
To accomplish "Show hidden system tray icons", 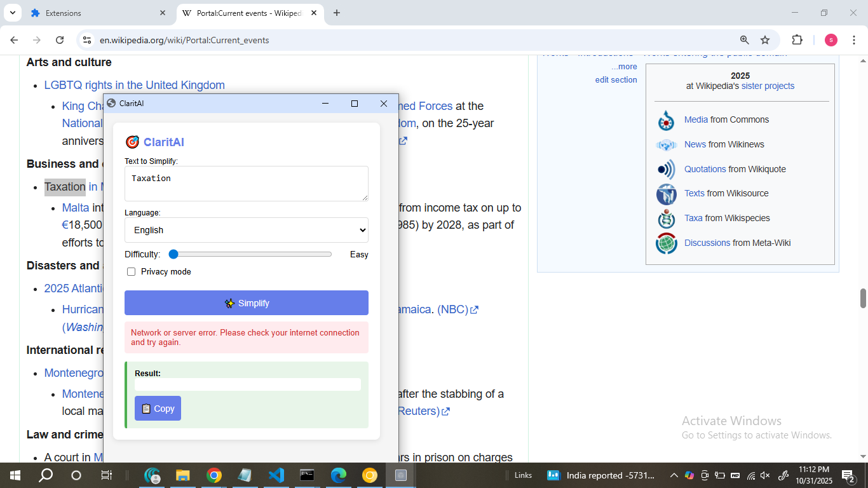I will click(x=674, y=475).
